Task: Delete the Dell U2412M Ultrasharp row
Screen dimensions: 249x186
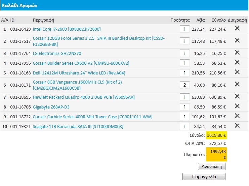Action: (x=237, y=72)
